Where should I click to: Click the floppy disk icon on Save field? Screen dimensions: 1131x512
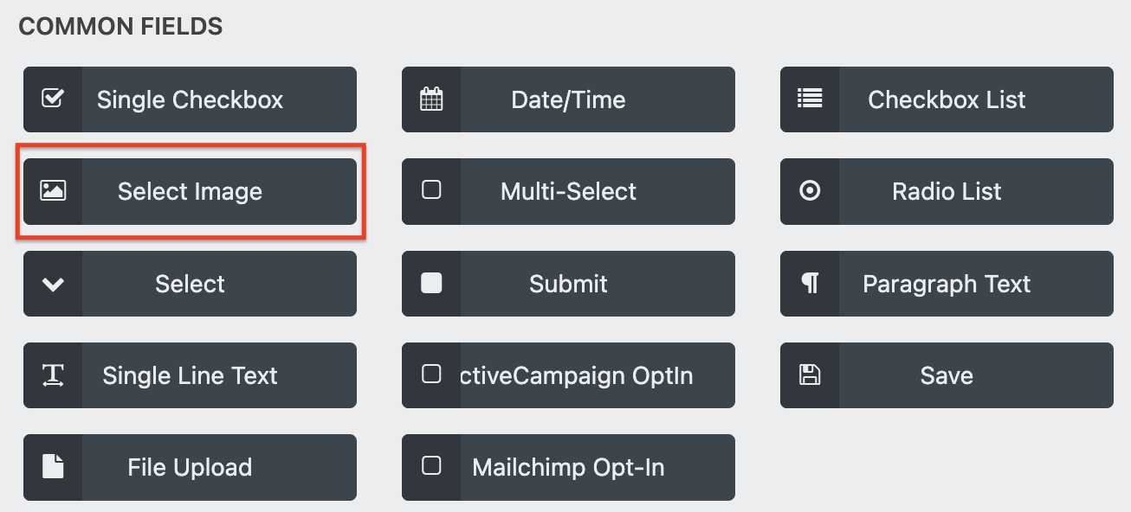tap(809, 375)
